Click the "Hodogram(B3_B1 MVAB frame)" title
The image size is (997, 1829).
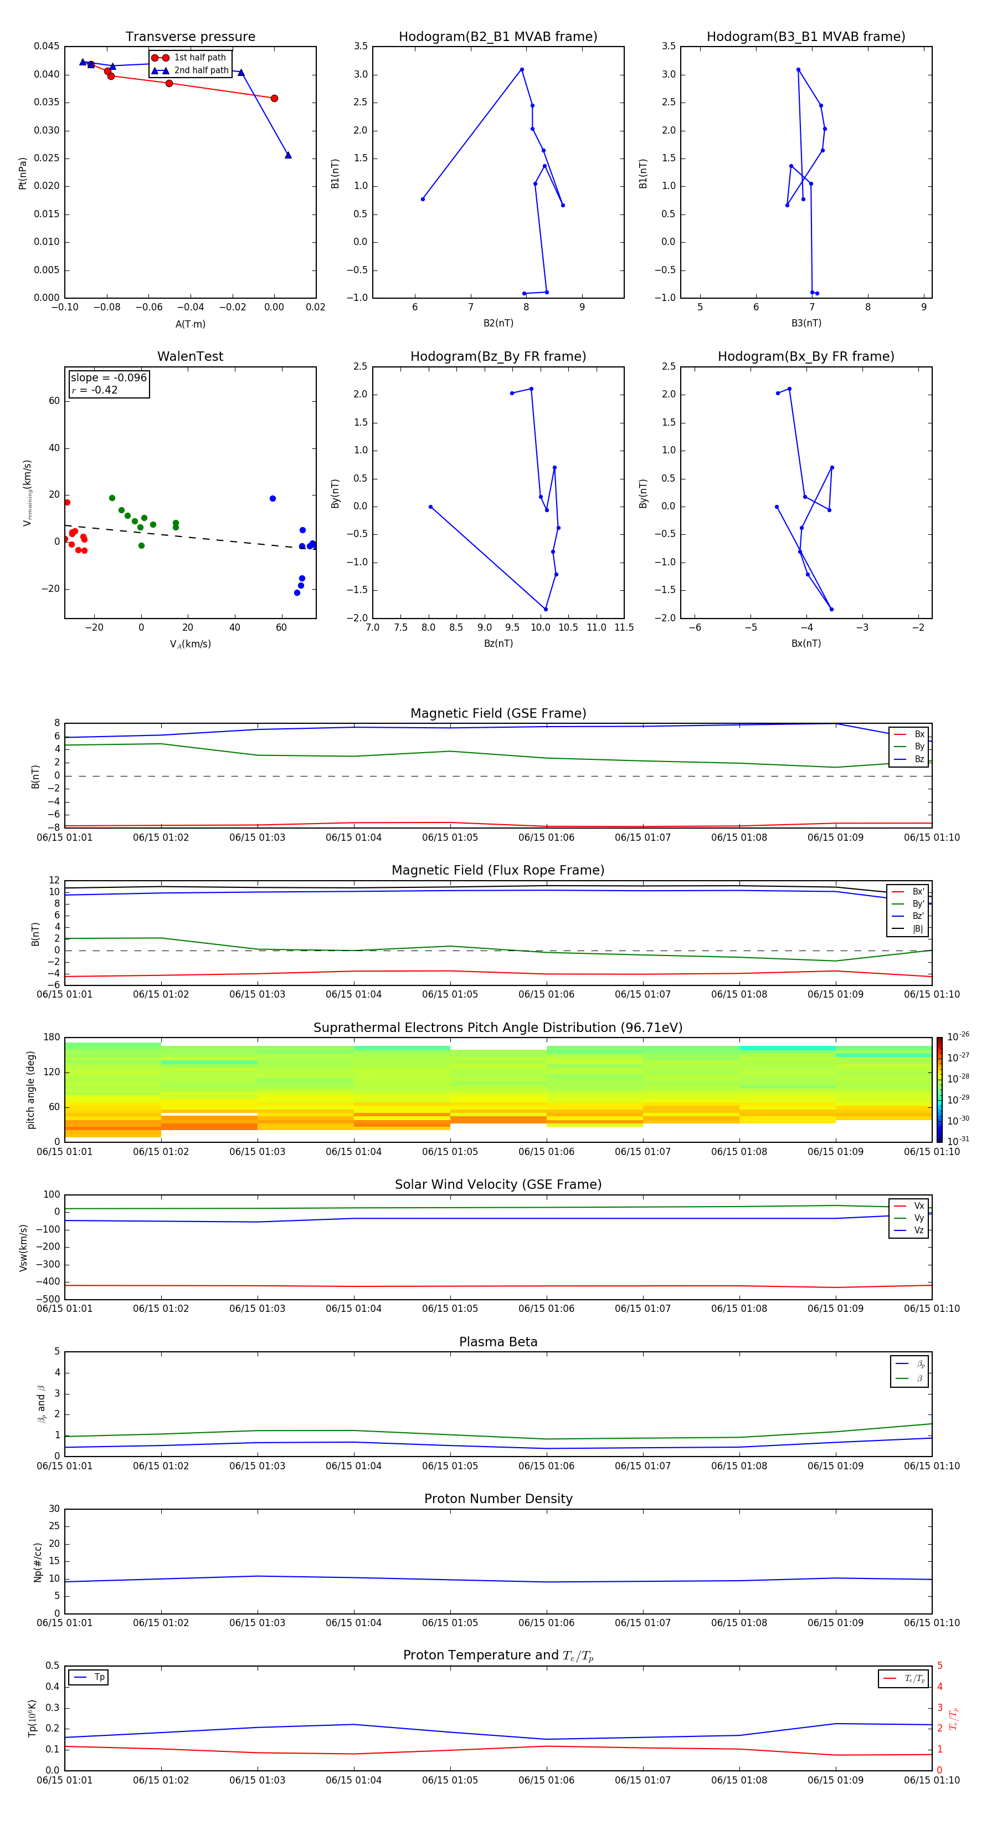[x=805, y=37]
